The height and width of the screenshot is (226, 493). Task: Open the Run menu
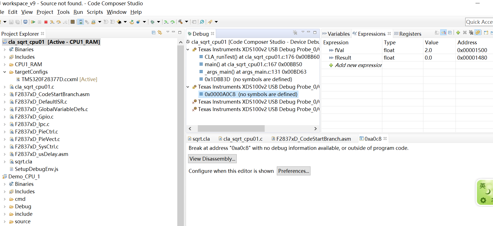click(x=78, y=12)
